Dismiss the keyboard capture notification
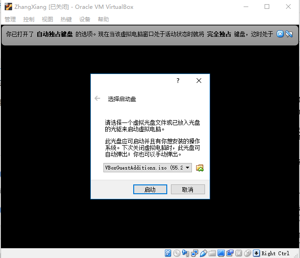Viewport: 300px width, 258px height. pos(280,34)
